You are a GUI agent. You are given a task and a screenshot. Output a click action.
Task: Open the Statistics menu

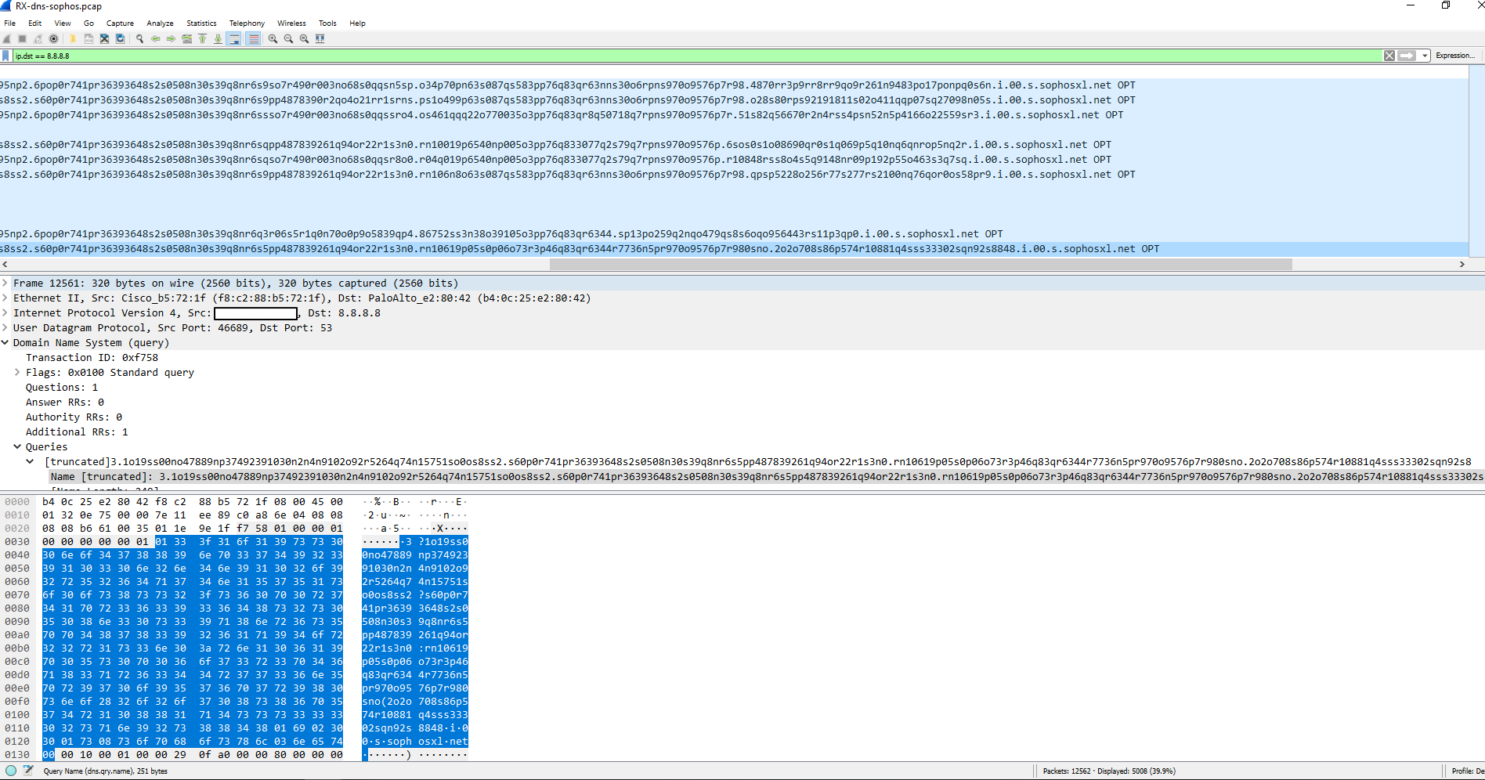pyautogui.click(x=201, y=23)
